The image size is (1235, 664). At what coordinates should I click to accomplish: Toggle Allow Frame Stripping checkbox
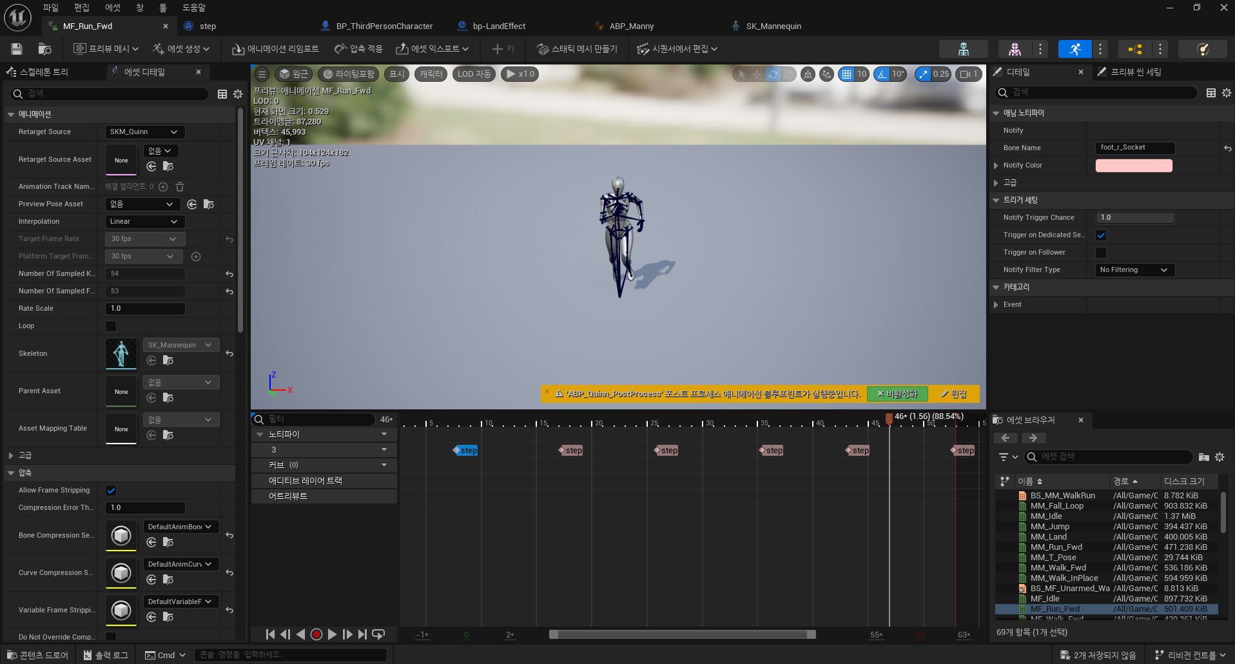111,491
